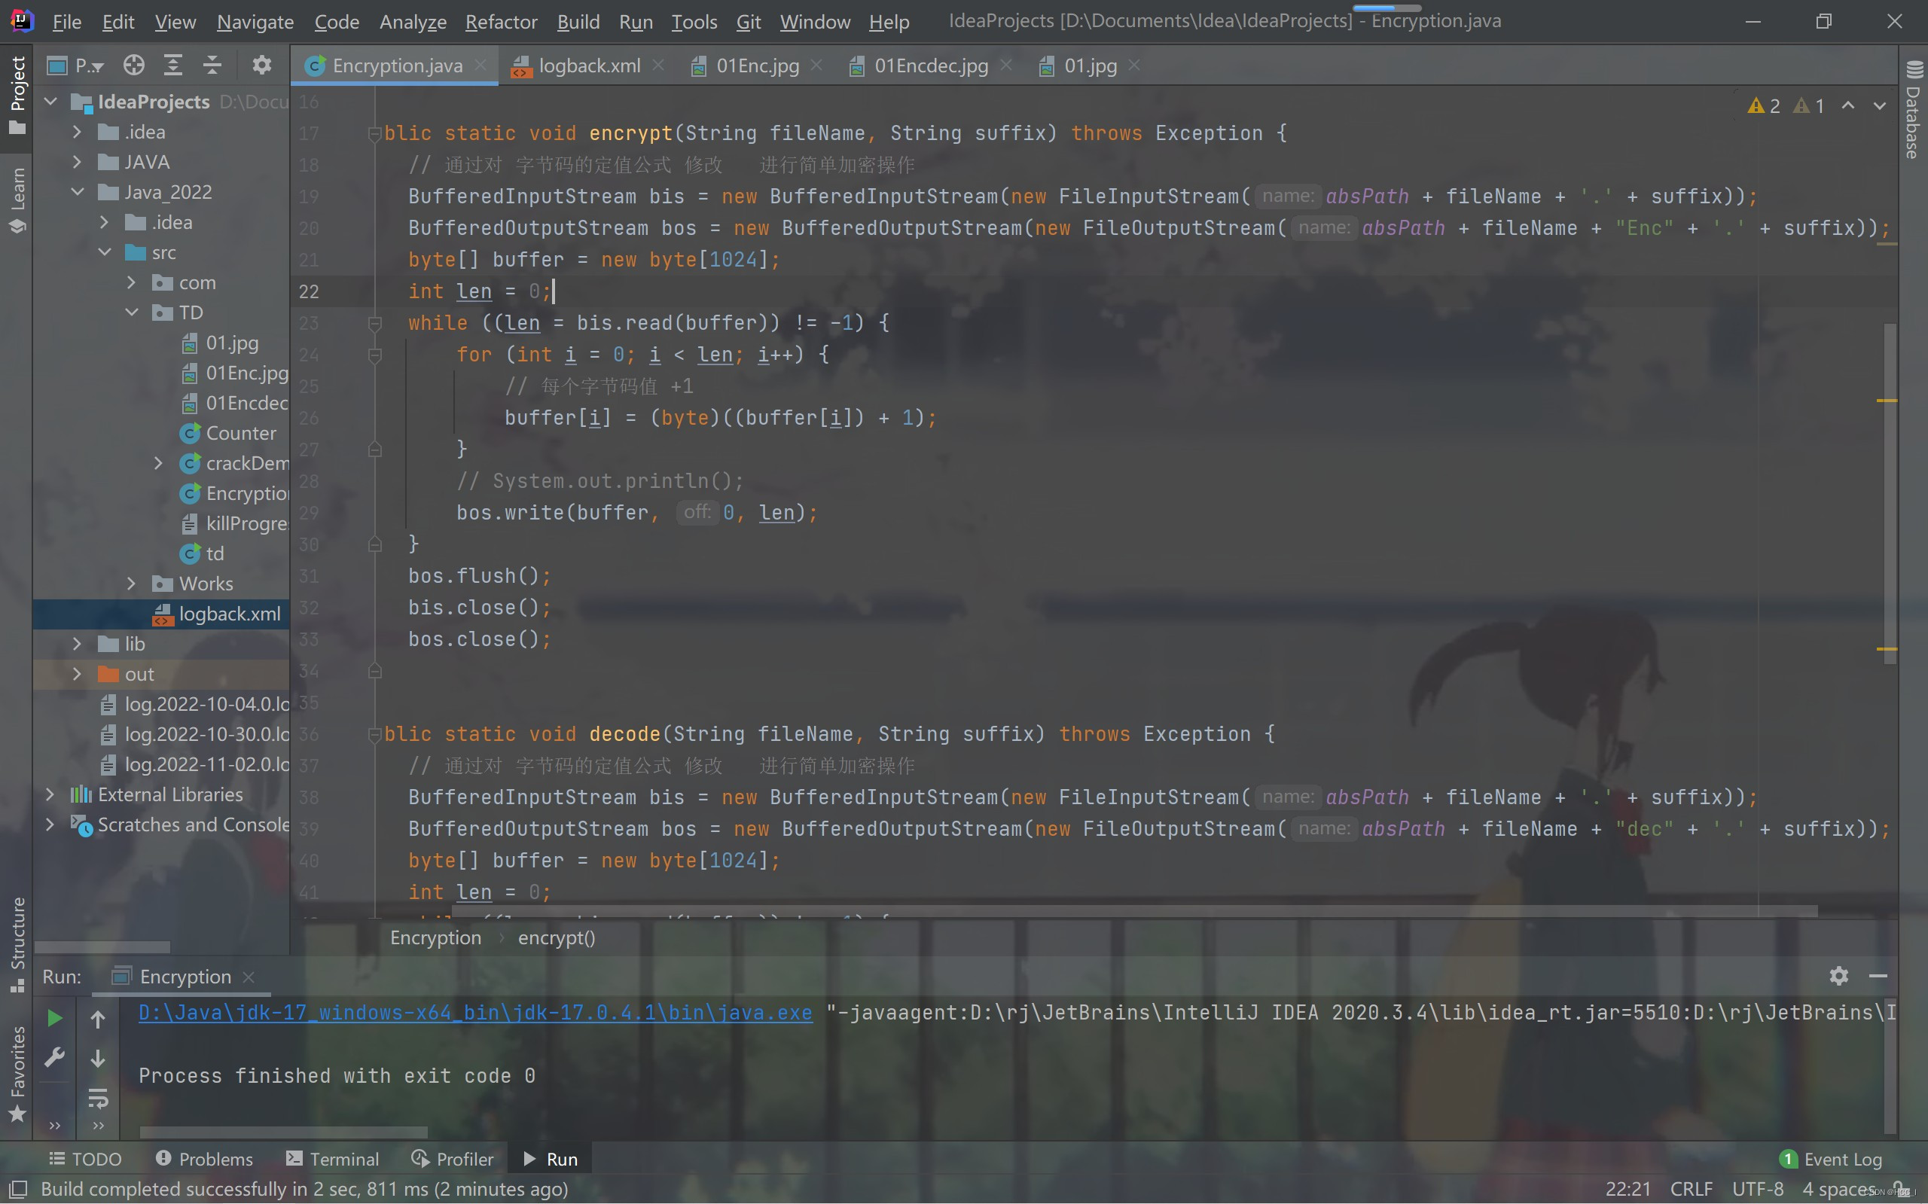Viewport: 1928px width, 1204px height.
Task: Click the Collapse All icon in the Project panel
Action: click(212, 66)
